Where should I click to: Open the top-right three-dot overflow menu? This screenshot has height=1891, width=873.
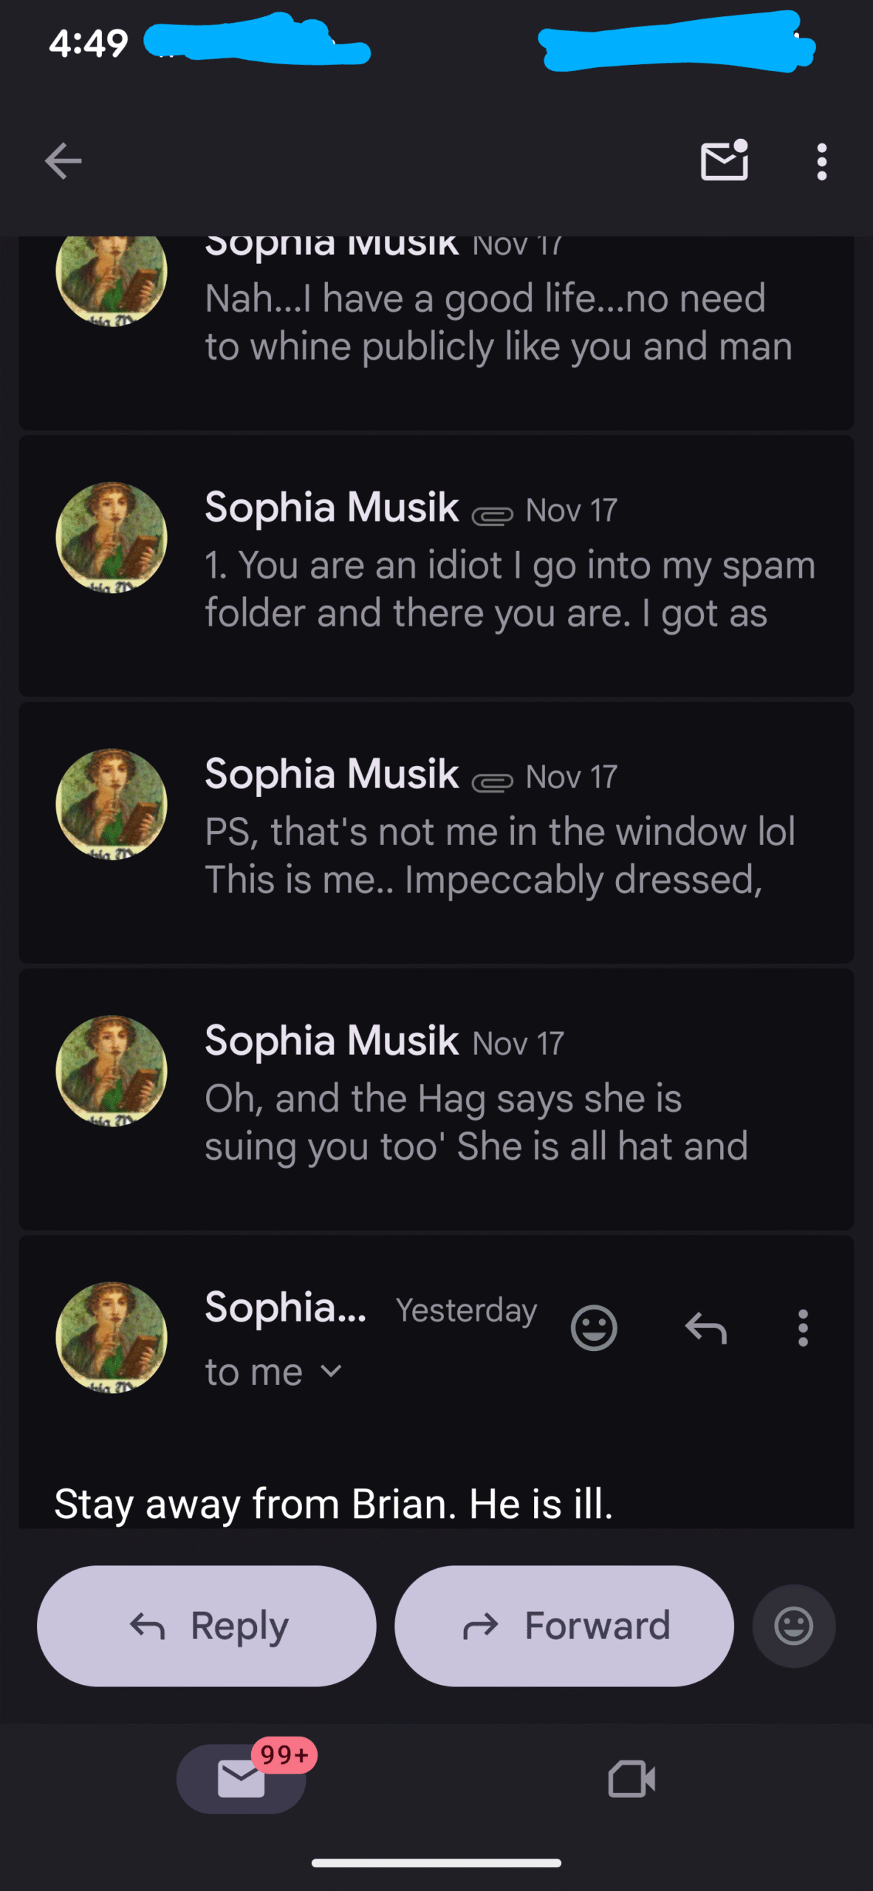tap(821, 162)
